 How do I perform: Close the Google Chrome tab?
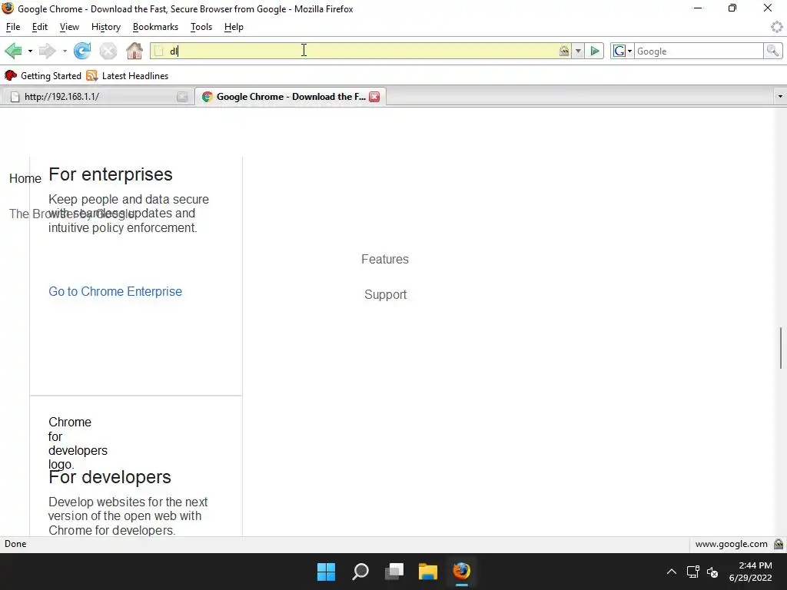pos(374,97)
